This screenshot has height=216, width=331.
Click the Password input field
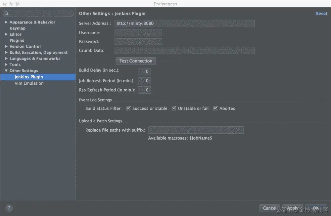pyautogui.click(x=138, y=42)
